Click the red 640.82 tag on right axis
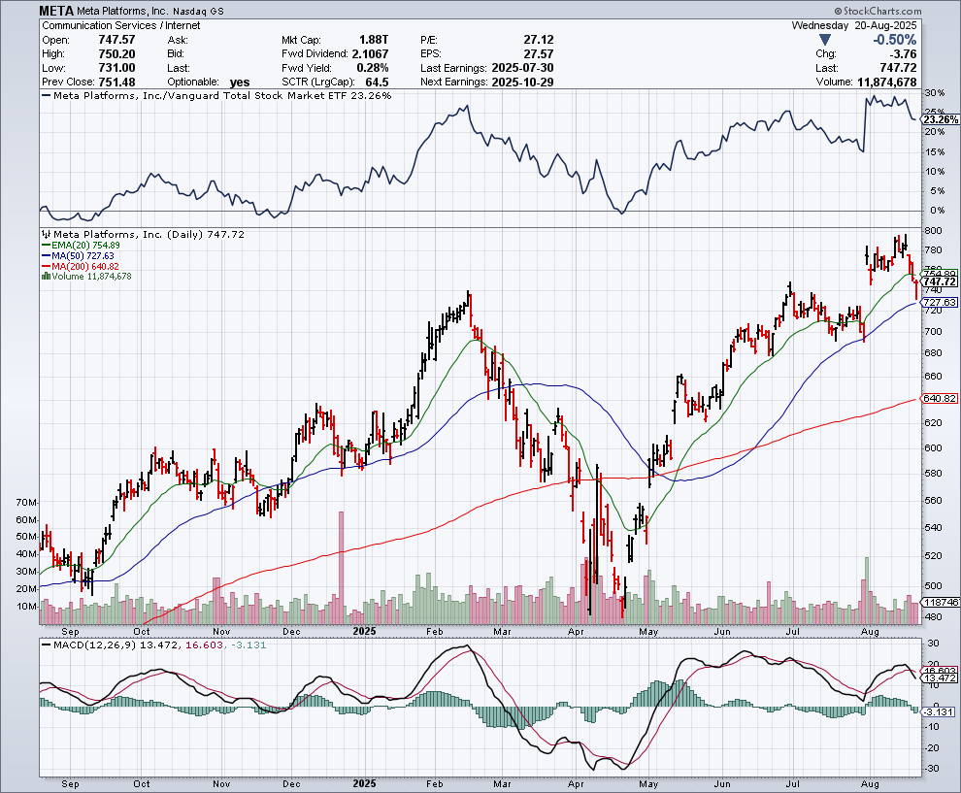Image resolution: width=961 pixels, height=793 pixels. click(940, 398)
